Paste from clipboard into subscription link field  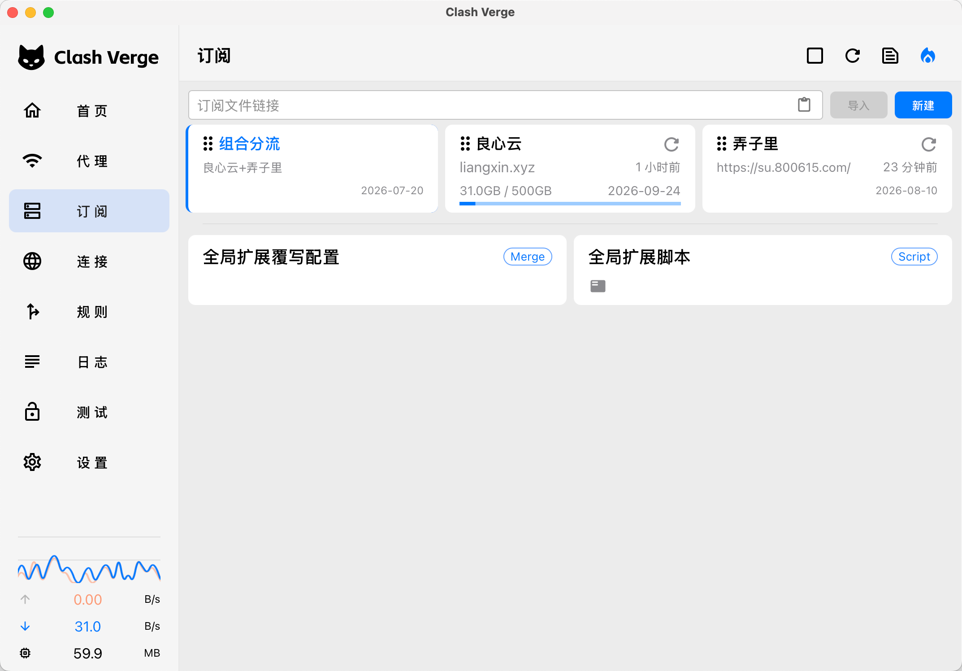tap(804, 105)
